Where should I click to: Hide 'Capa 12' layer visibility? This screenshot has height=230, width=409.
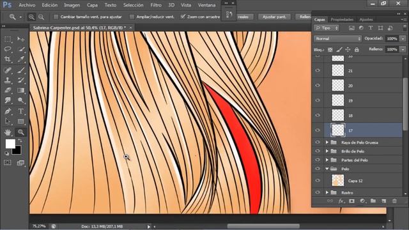[x=318, y=180]
